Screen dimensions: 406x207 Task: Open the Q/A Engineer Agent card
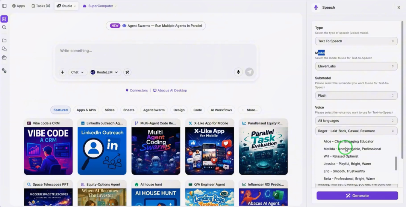click(209, 193)
